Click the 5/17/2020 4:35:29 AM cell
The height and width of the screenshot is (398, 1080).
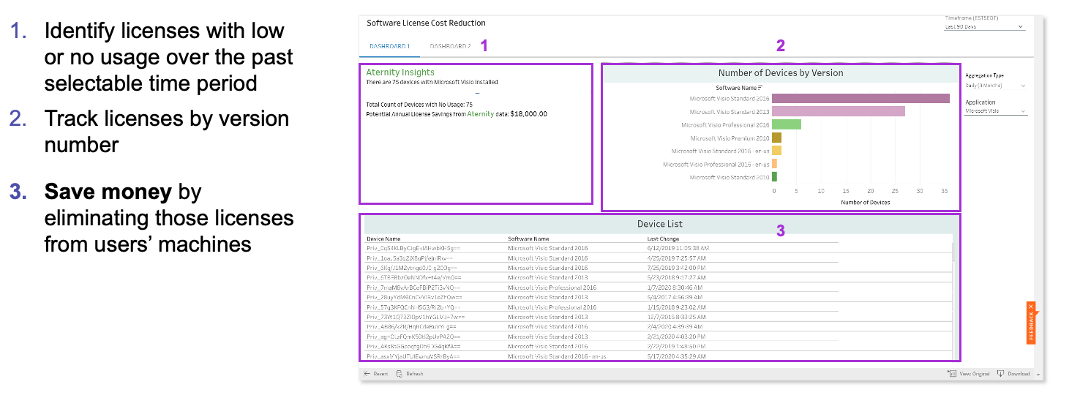676,356
